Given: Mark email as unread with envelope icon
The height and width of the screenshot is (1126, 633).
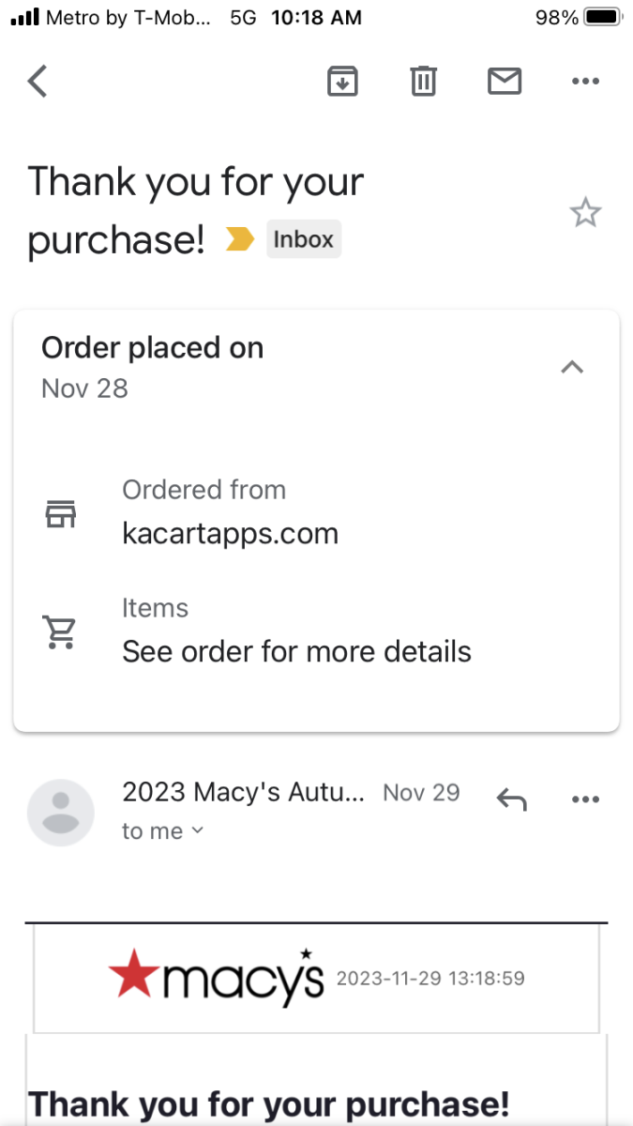Looking at the screenshot, I should [505, 82].
